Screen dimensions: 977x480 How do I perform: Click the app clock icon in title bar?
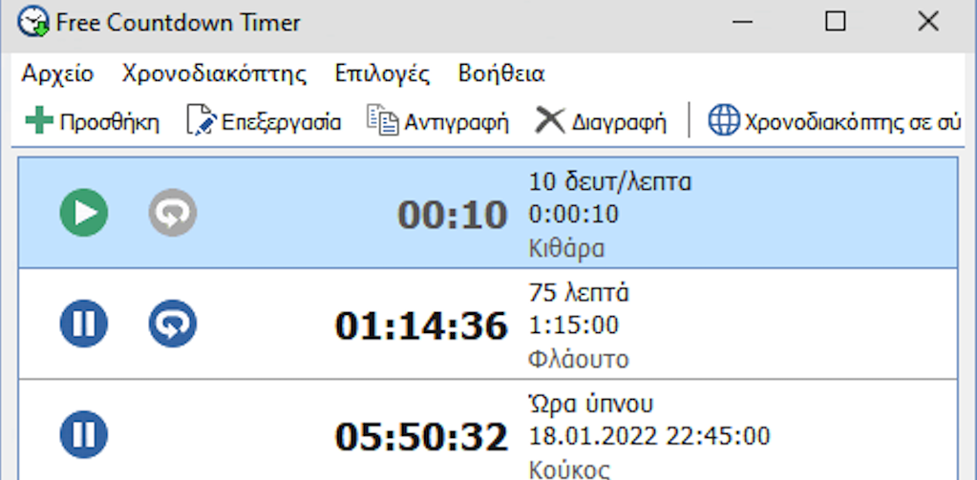pos(32,21)
